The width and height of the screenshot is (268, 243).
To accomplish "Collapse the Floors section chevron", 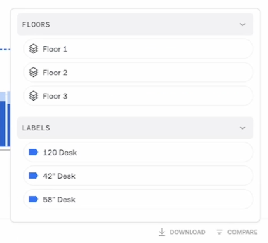I will tap(243, 24).
